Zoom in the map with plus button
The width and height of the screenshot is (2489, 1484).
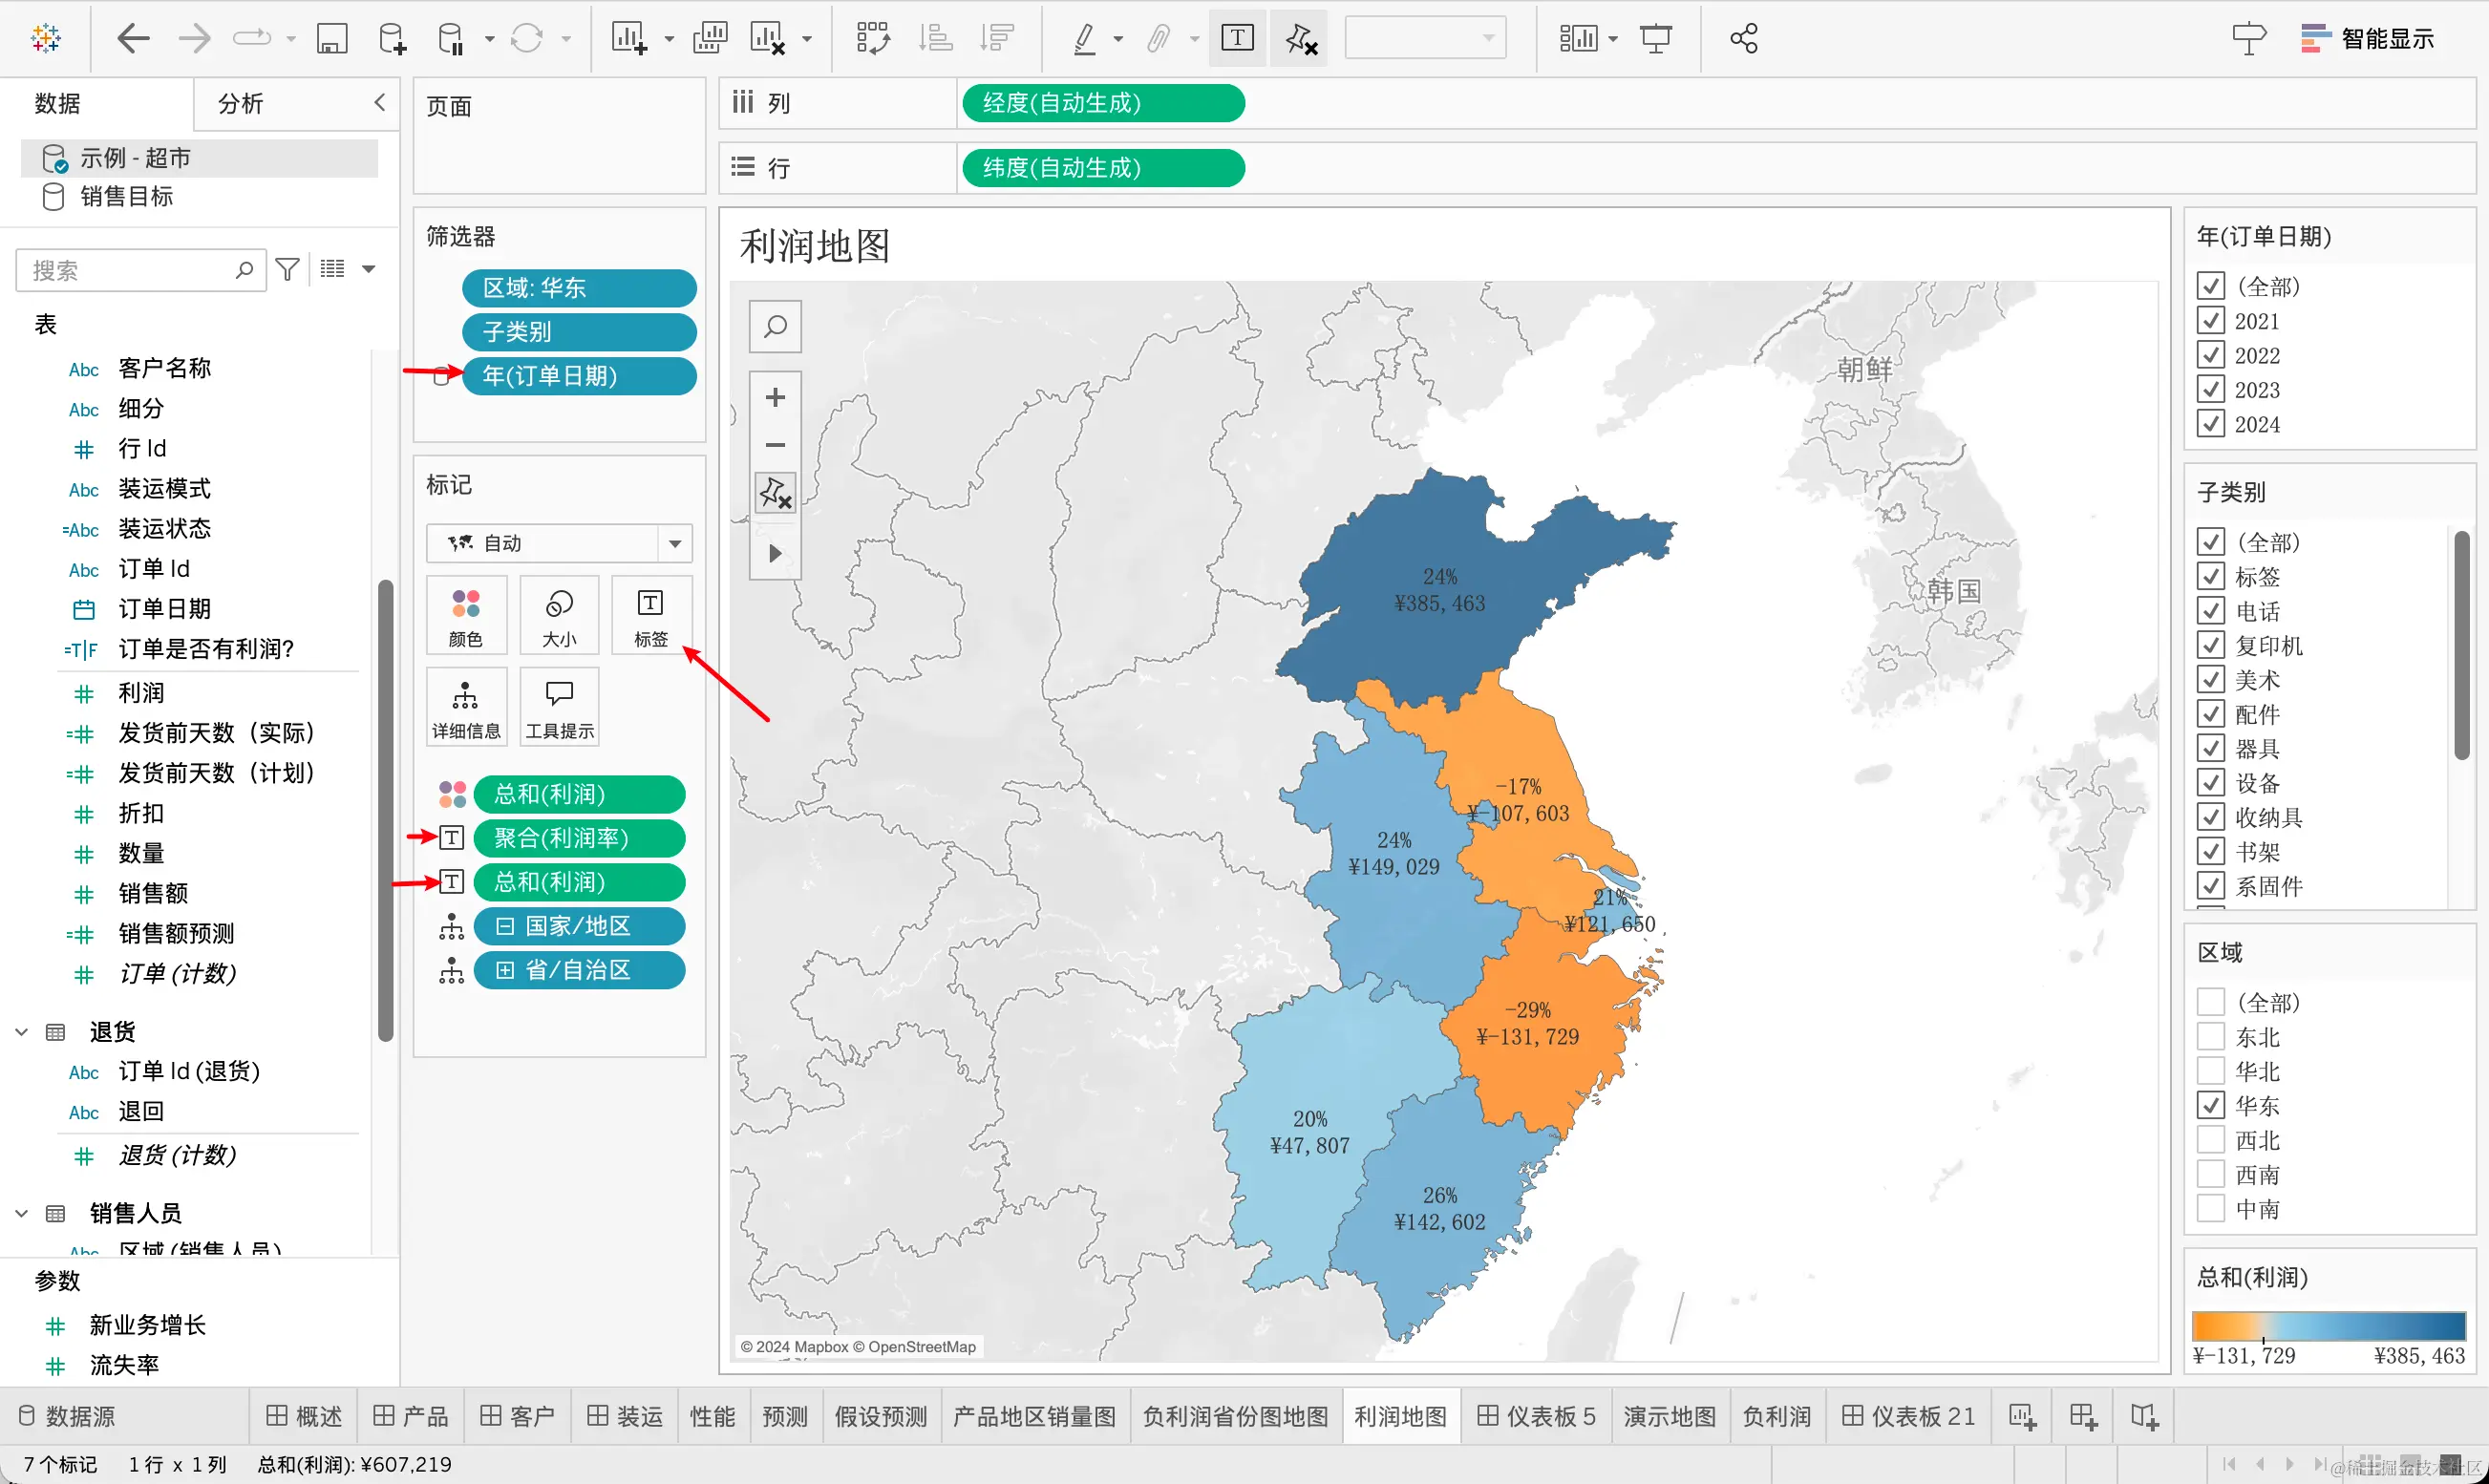pos(775,398)
